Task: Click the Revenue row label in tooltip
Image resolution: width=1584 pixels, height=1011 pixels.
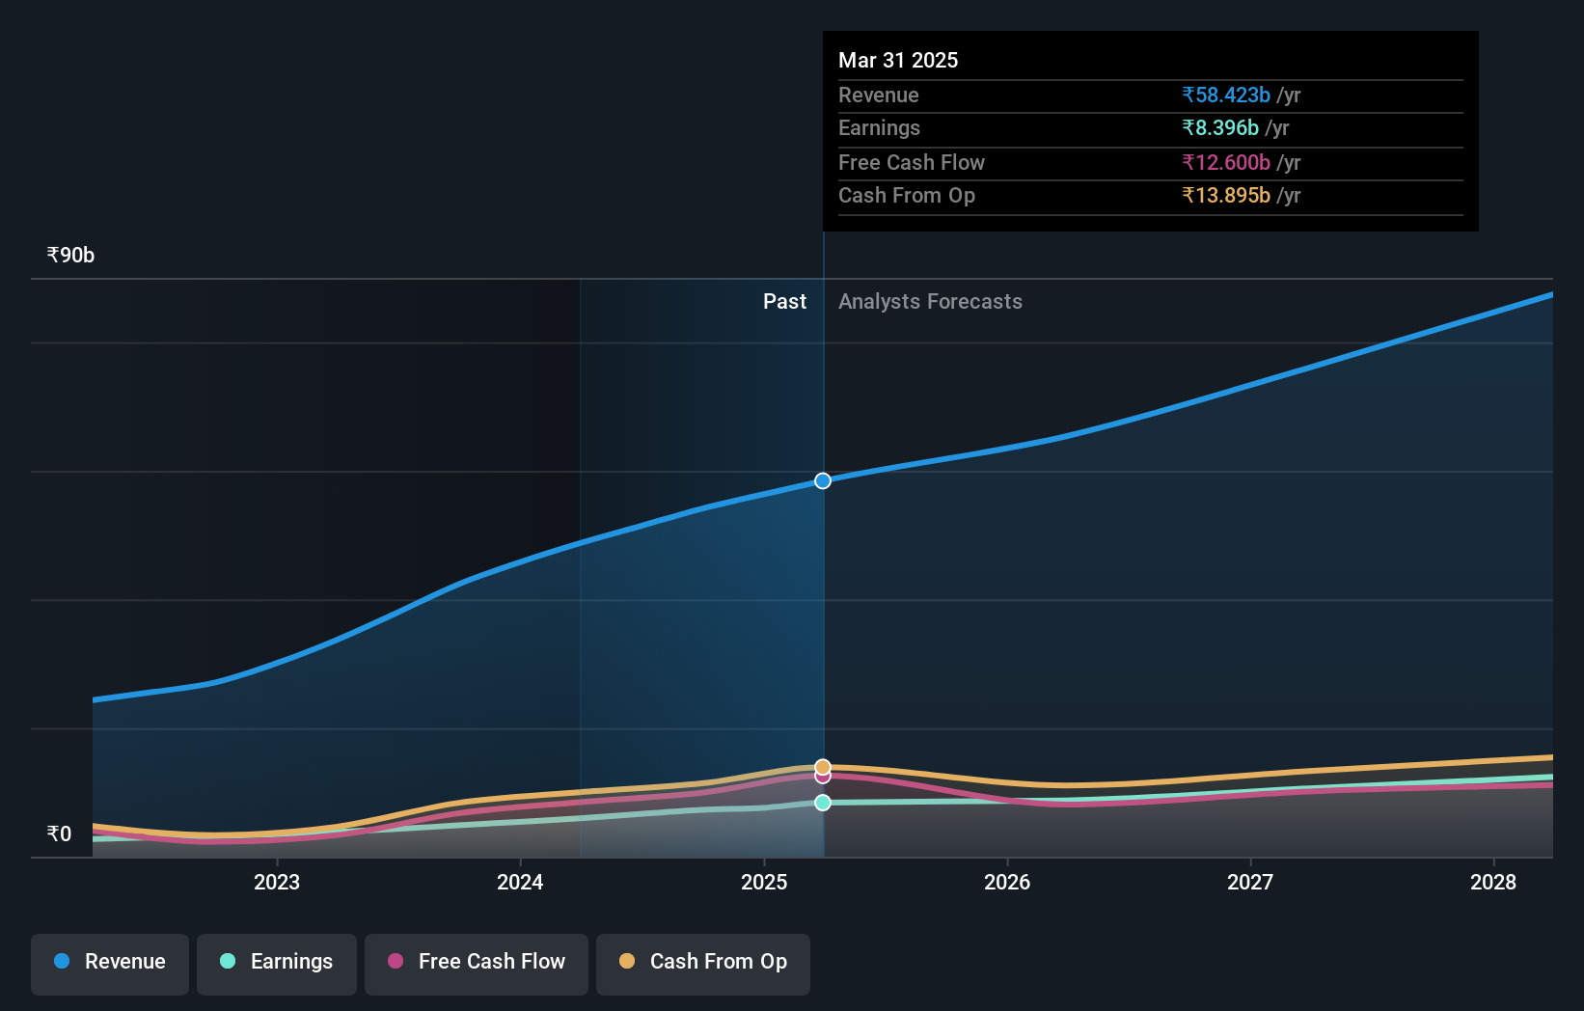Action: click(x=878, y=95)
